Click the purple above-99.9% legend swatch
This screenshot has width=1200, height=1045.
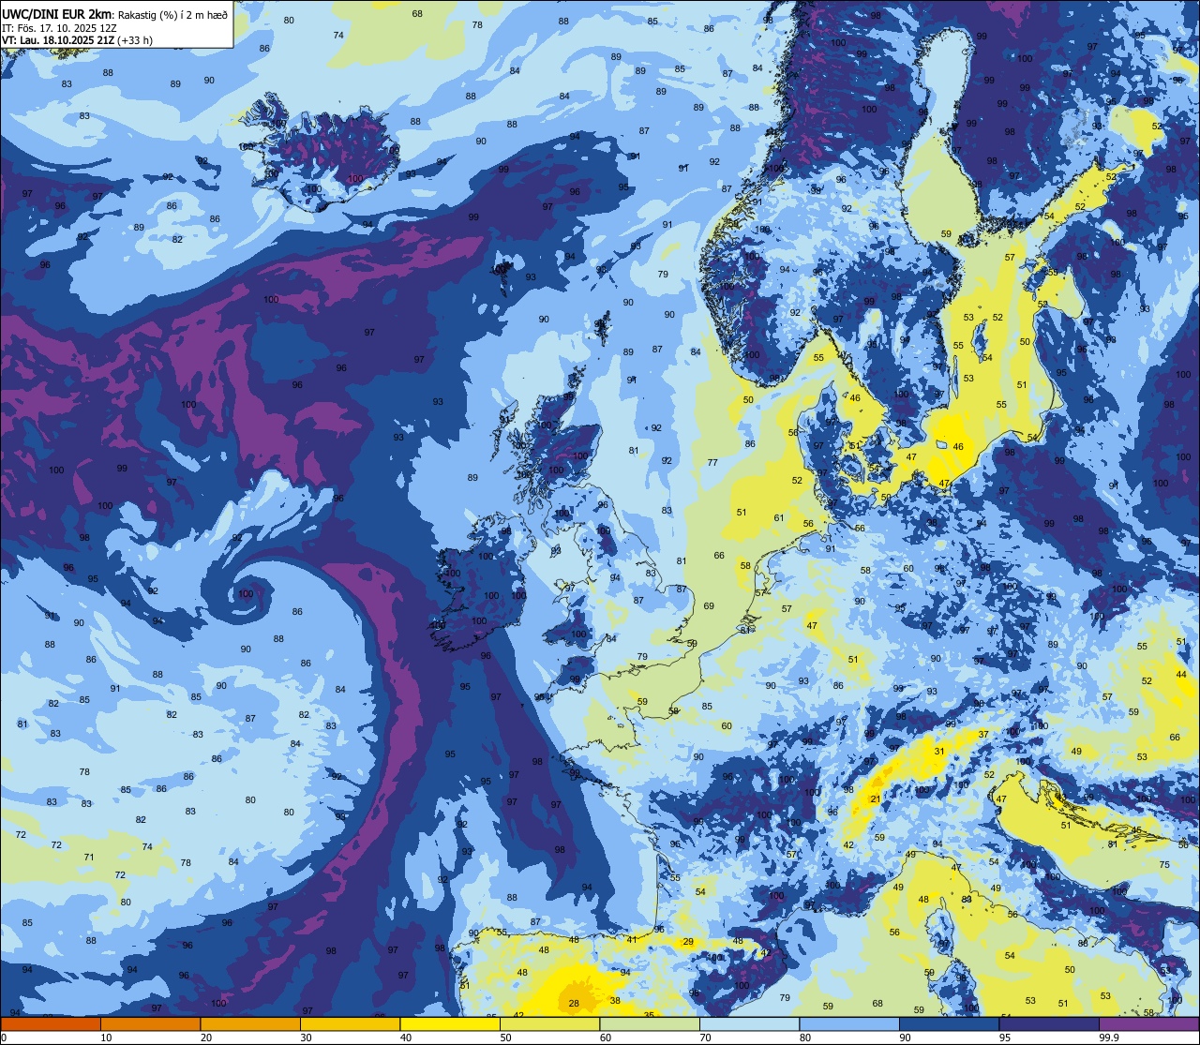point(1149,1023)
